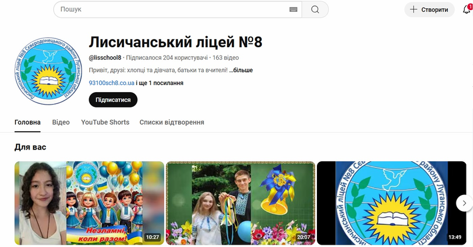Open the Відео tab
Viewport: 473px width, 247px height.
(x=61, y=122)
